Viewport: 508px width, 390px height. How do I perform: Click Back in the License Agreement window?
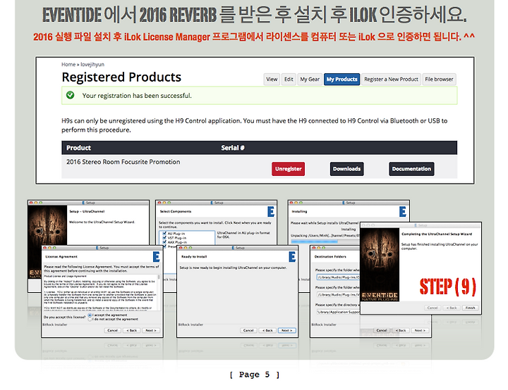tap(132, 330)
